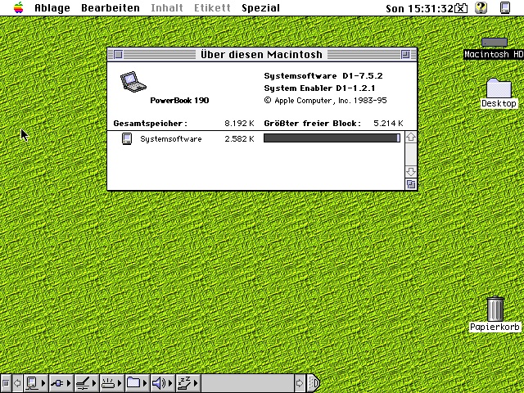Screen dimensions: 524x393
Task: Open the Inhalt menu
Action: (167, 7)
